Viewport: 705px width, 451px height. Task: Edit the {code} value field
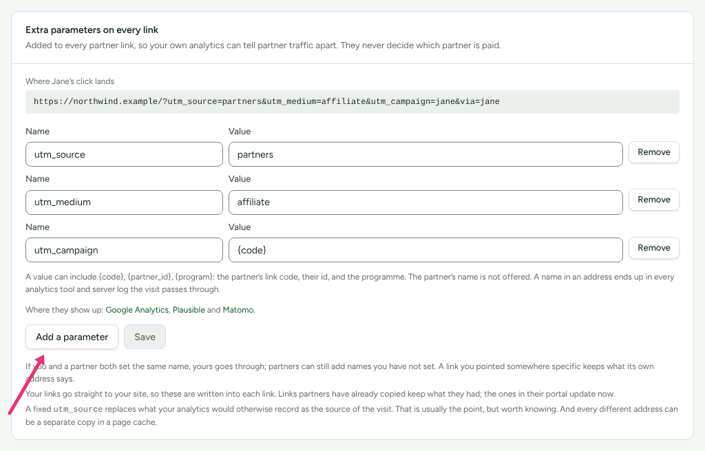pyautogui.click(x=425, y=250)
